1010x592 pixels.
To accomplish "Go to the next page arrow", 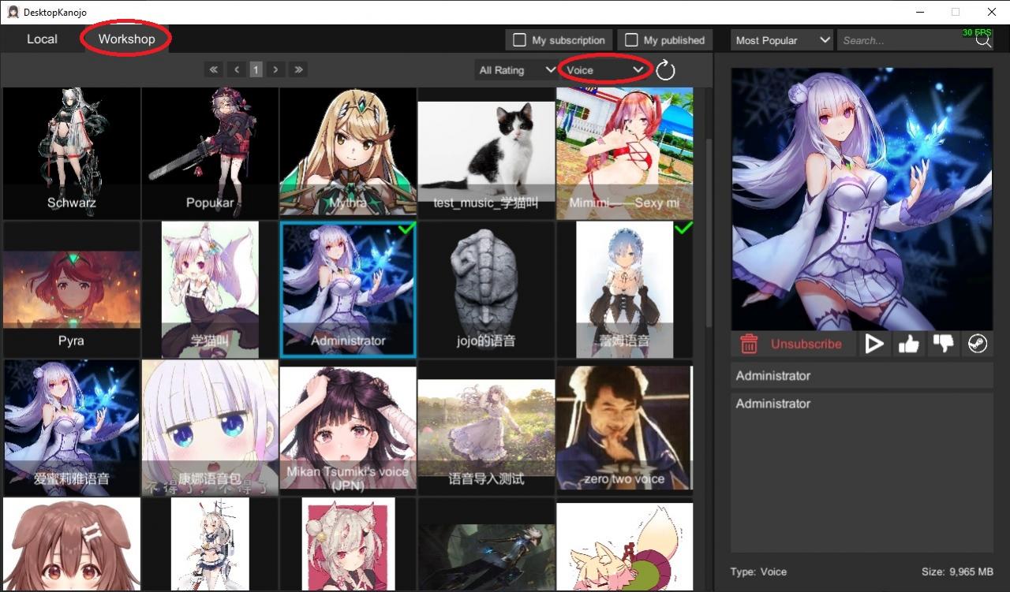I will pos(275,69).
